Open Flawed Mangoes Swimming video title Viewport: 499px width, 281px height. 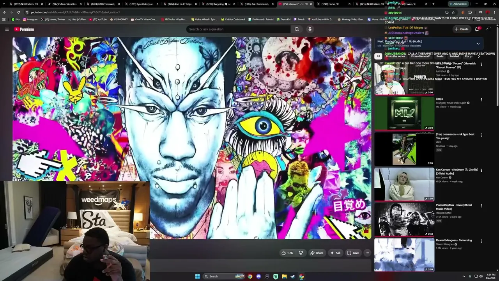454,240
